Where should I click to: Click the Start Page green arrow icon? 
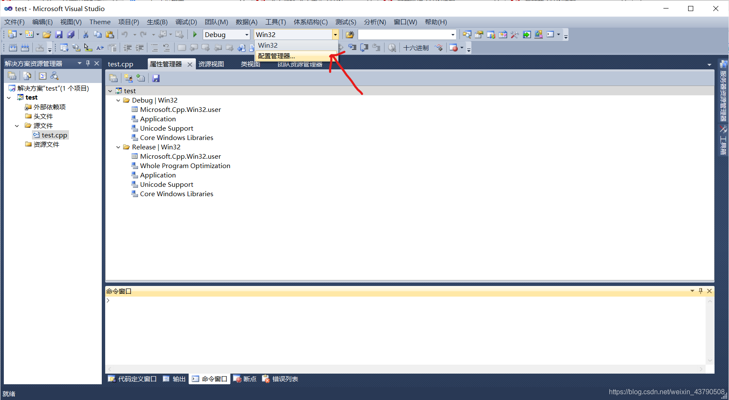point(527,35)
